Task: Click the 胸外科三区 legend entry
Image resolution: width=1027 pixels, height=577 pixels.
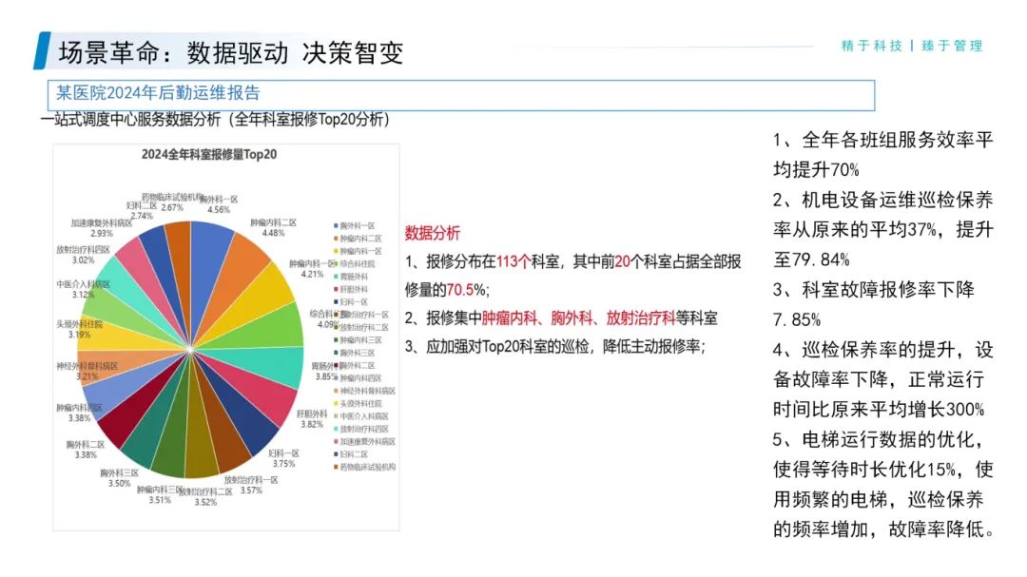Action: (355, 353)
